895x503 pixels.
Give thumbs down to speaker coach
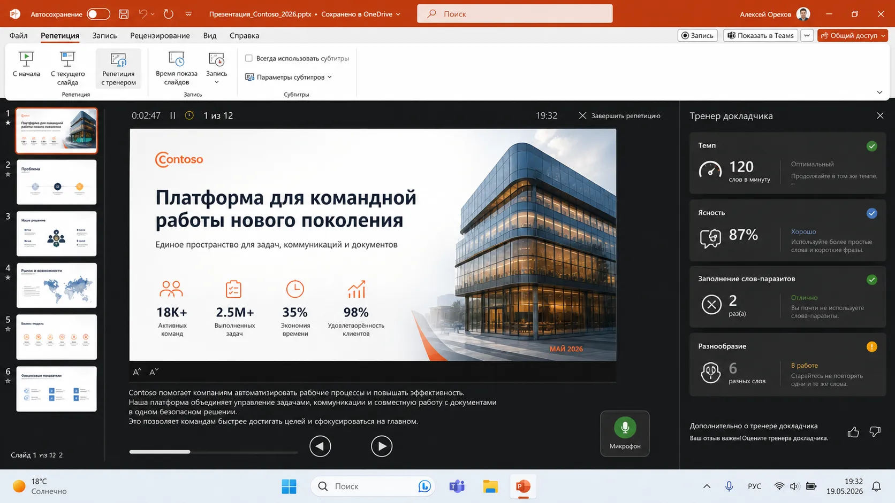coord(875,432)
